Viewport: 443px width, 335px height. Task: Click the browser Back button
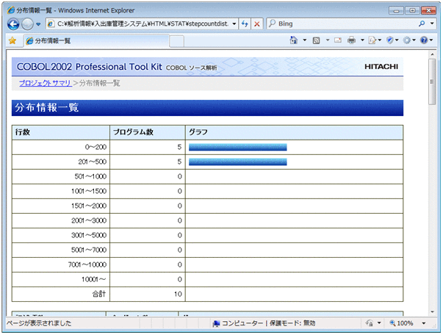coord(13,24)
